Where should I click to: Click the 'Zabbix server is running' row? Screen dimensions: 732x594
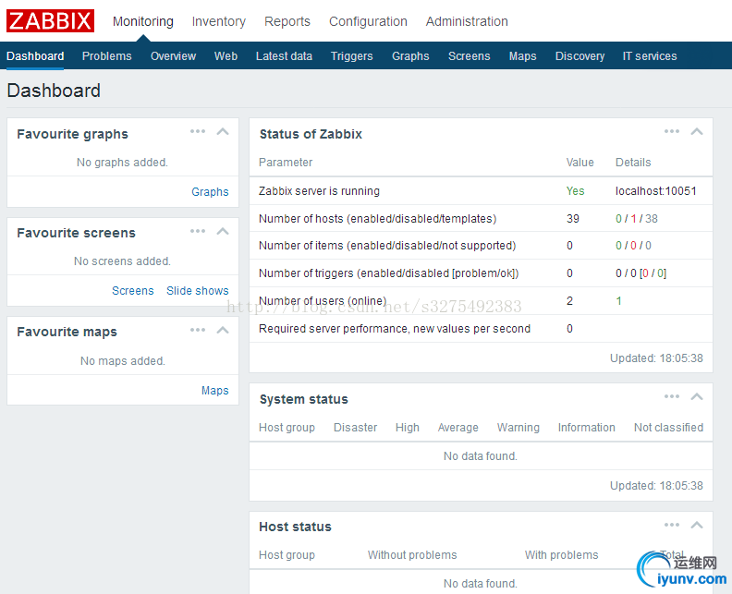point(481,191)
